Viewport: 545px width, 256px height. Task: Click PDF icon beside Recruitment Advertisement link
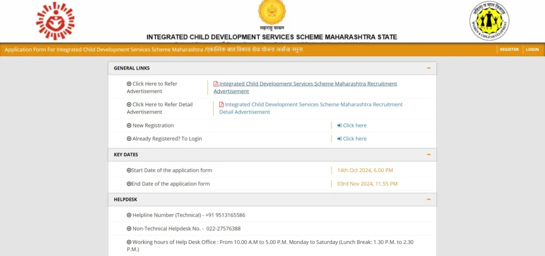click(216, 84)
